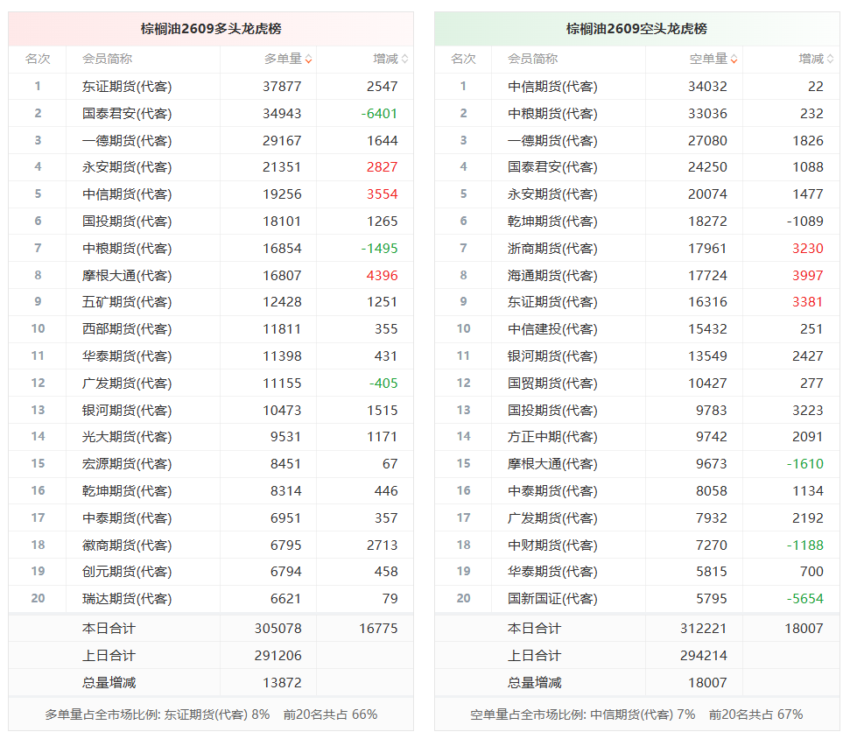Select 国投期货(代客) in the long table
This screenshot has width=850, height=739.
point(127,222)
